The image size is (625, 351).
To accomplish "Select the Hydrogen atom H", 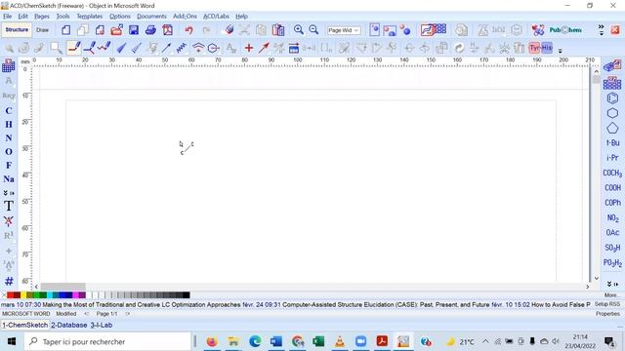I will 9,125.
